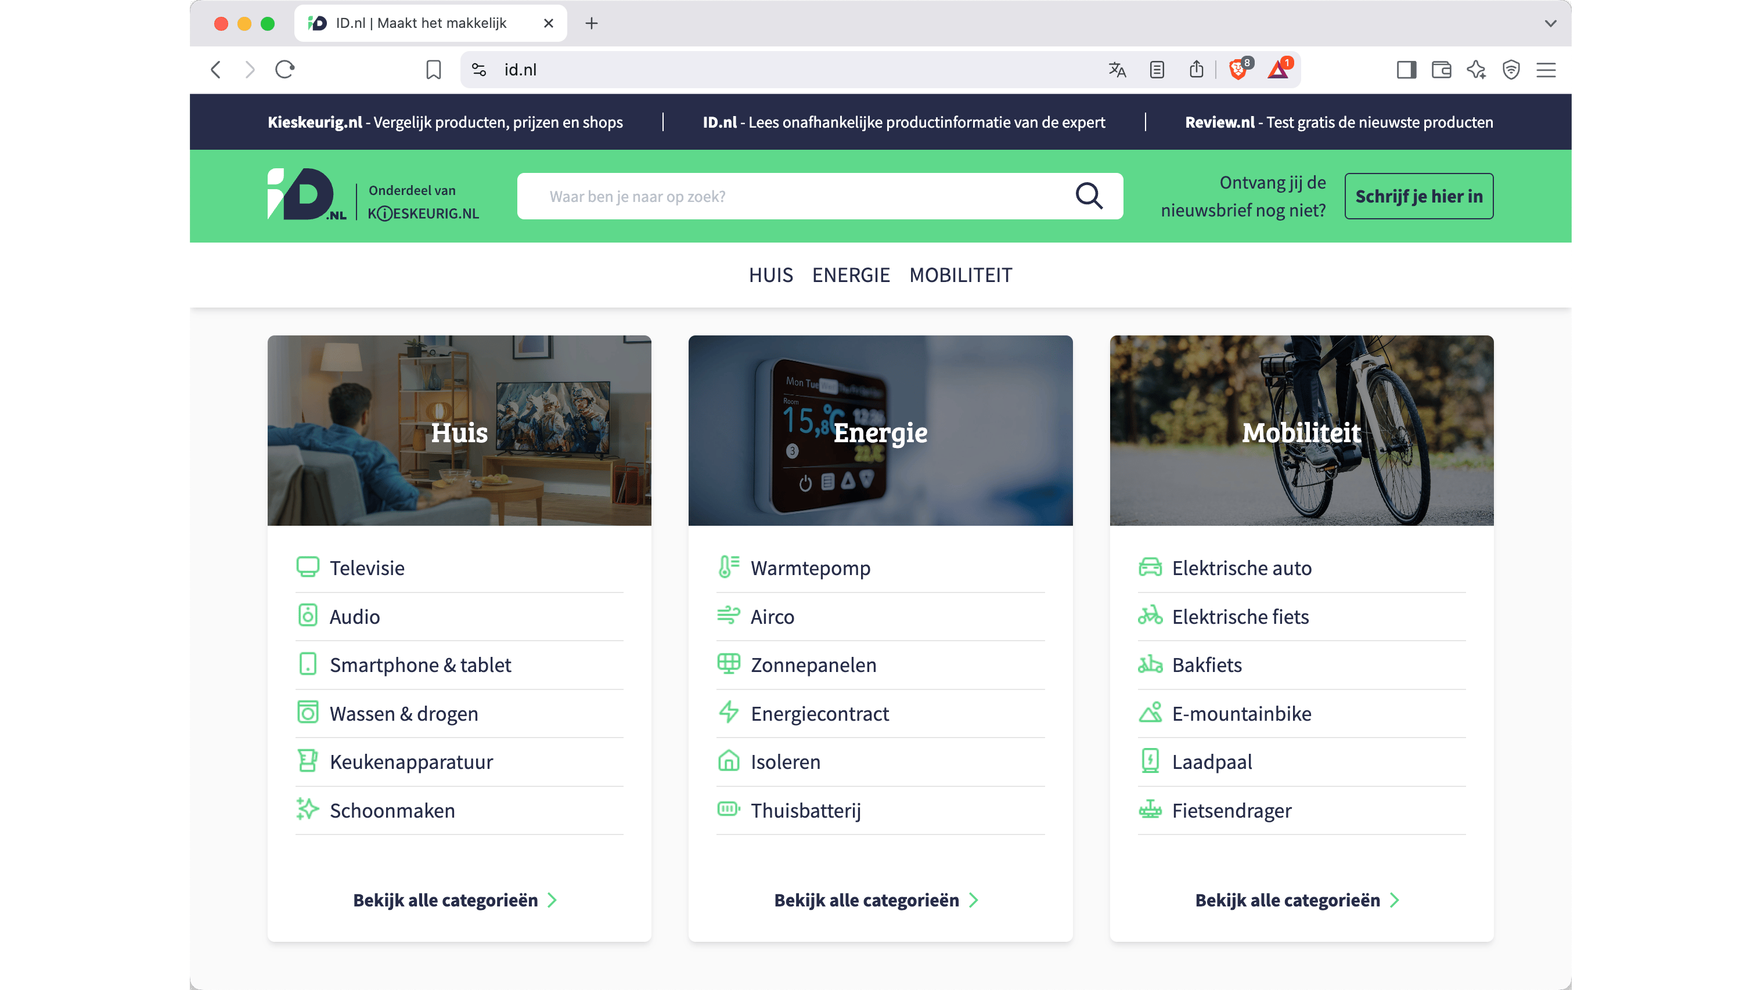Image resolution: width=1761 pixels, height=990 pixels.
Task: Click the share icon in the toolbar
Action: click(x=1196, y=69)
